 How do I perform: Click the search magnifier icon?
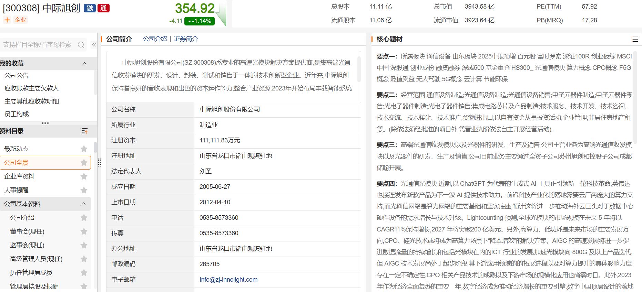pyautogui.click(x=81, y=45)
